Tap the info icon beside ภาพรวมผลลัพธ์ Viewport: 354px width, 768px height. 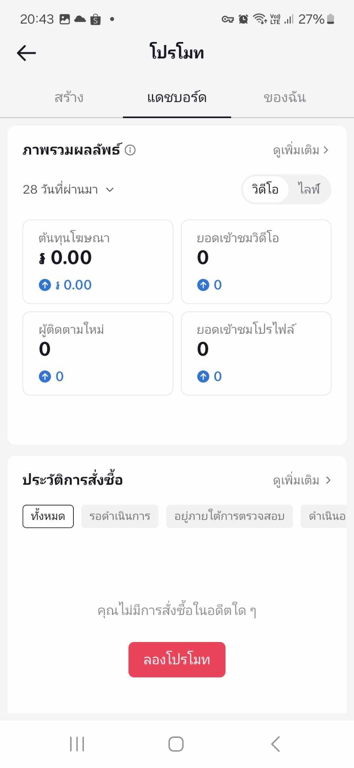click(x=130, y=150)
